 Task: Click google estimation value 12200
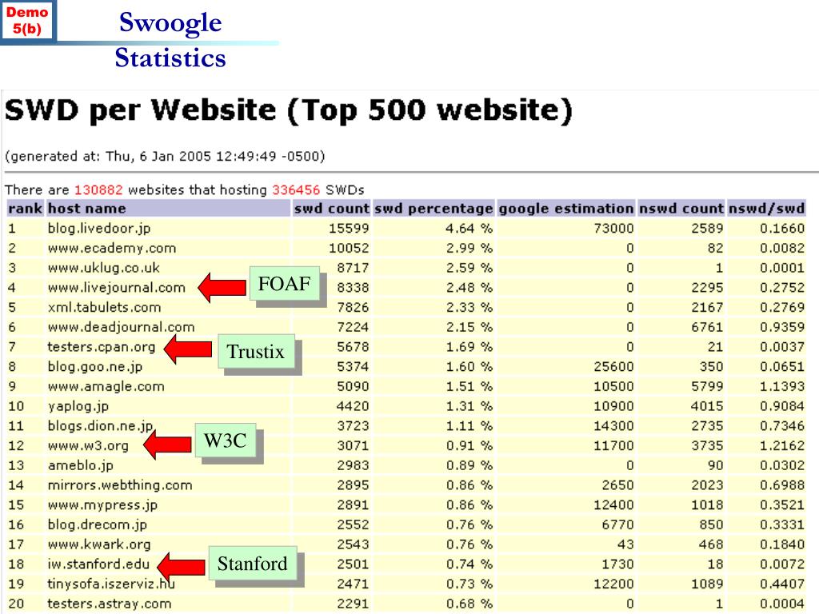613,584
